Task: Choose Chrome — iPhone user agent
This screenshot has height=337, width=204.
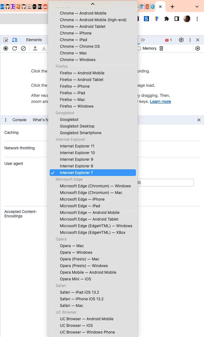Action: tap(93, 33)
